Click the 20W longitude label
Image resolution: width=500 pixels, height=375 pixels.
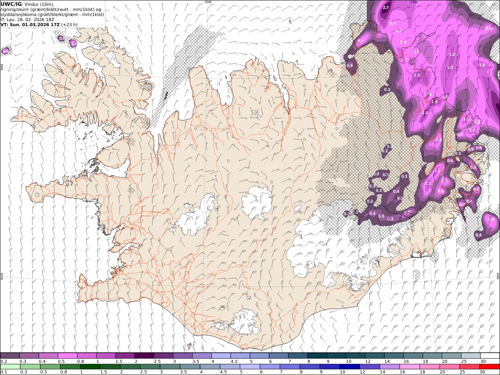[208, 2]
